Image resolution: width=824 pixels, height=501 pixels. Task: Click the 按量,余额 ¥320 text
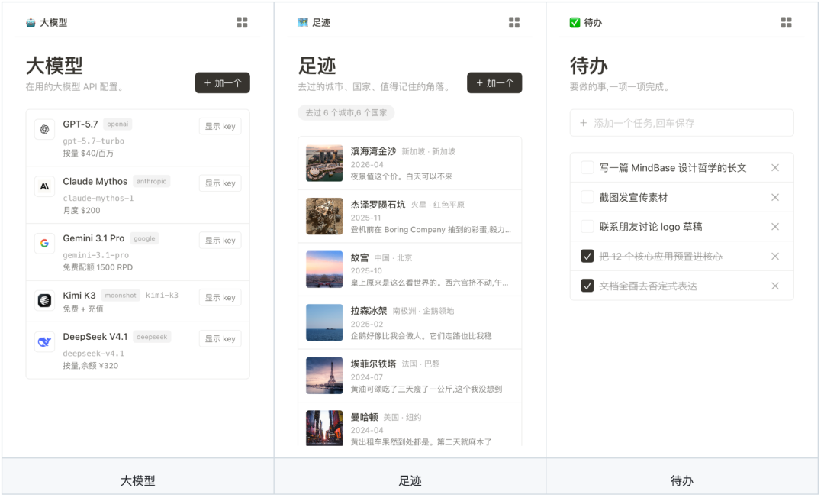91,366
